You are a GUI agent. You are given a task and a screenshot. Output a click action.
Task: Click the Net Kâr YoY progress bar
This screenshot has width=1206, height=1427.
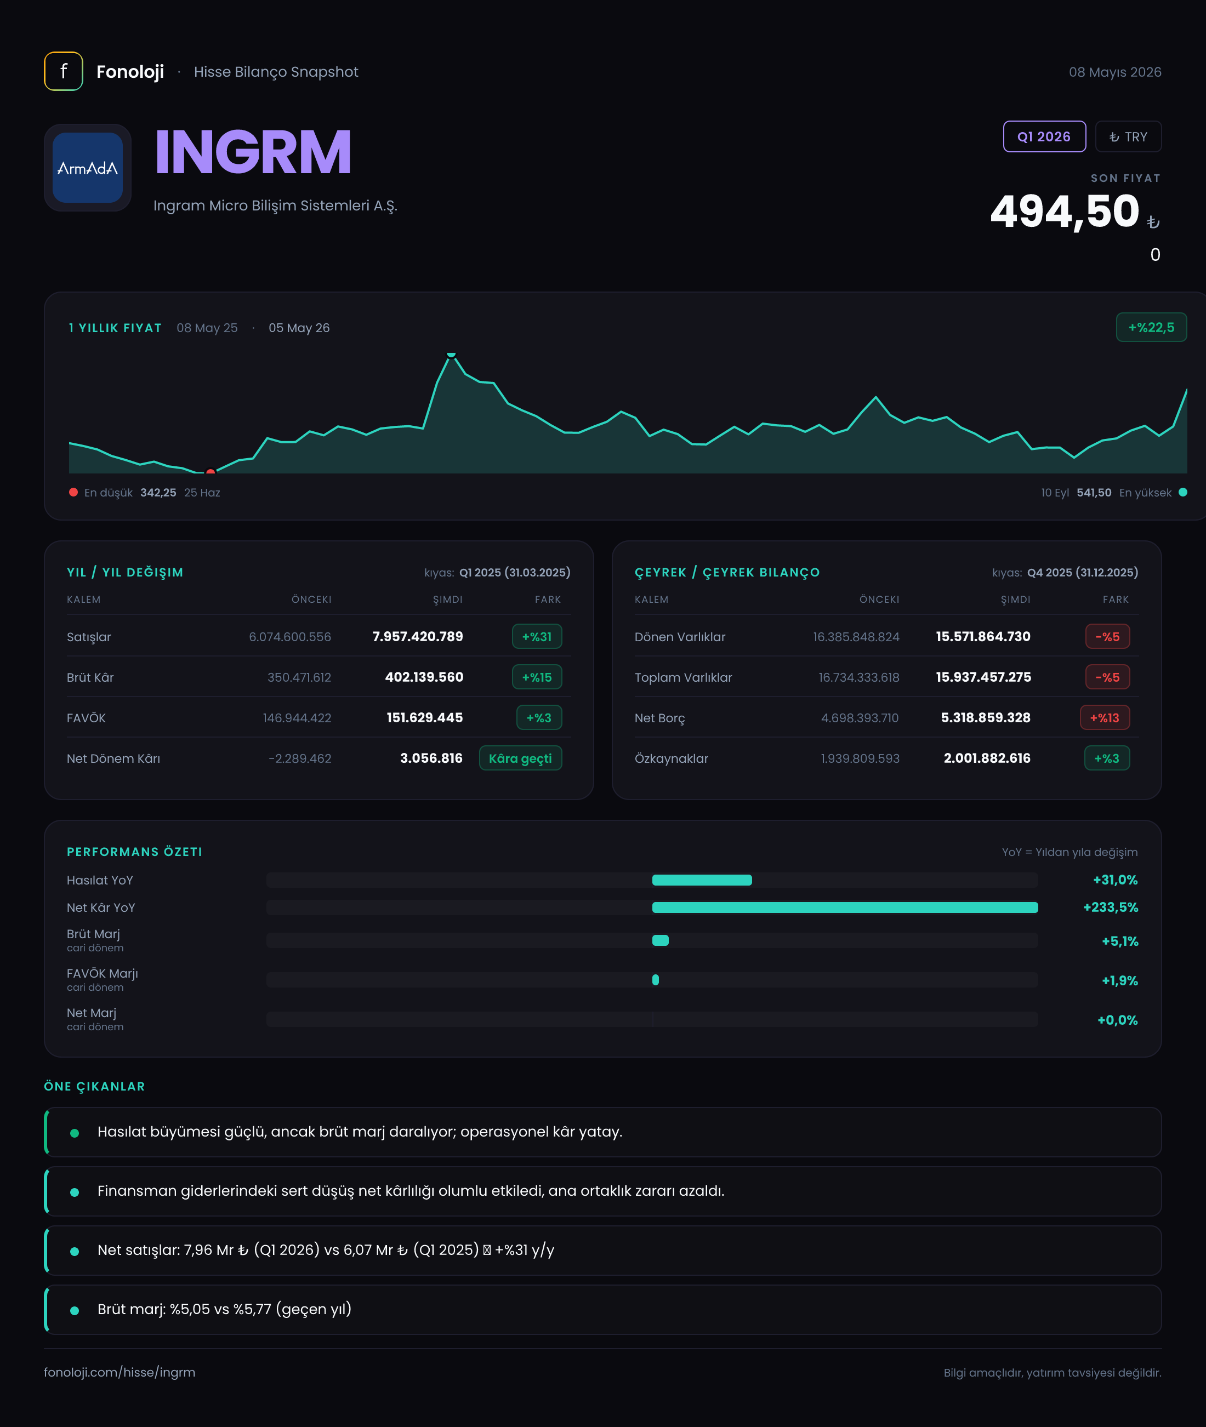pyautogui.click(x=652, y=907)
